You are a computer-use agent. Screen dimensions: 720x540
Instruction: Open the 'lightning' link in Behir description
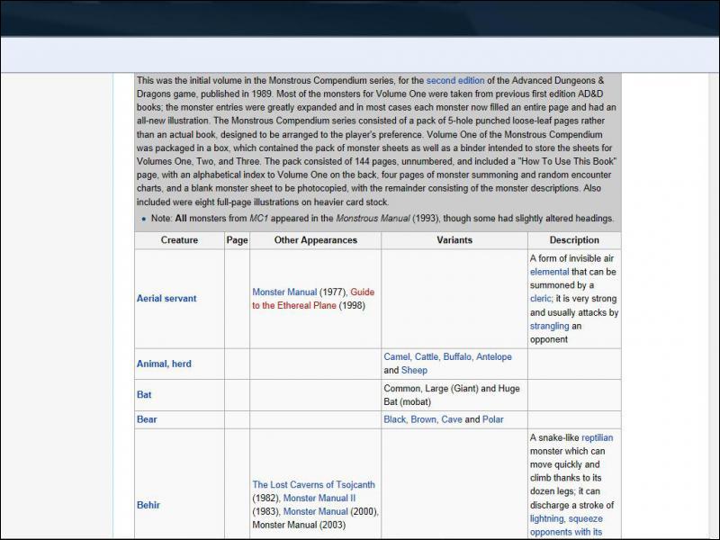point(546,518)
